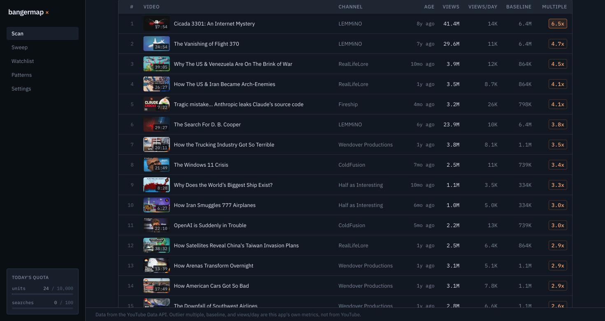Click Wendover Productions on Trucking Industry row
This screenshot has width=605, height=321.
365,144
